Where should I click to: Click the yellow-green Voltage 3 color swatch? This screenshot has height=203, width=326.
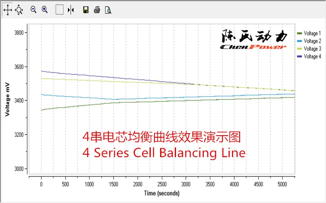[x=300, y=49]
